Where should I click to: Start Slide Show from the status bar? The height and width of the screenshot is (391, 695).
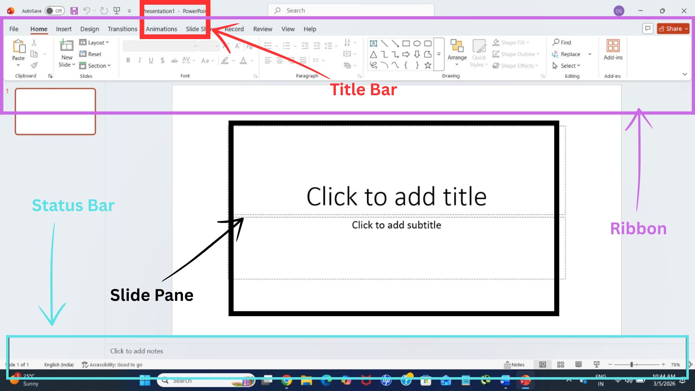point(597,365)
